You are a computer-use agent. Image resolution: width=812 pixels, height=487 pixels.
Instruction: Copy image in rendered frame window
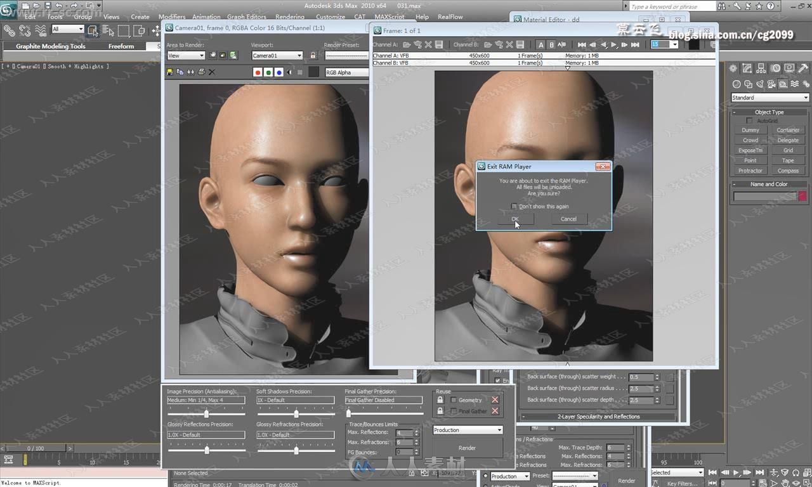[180, 72]
